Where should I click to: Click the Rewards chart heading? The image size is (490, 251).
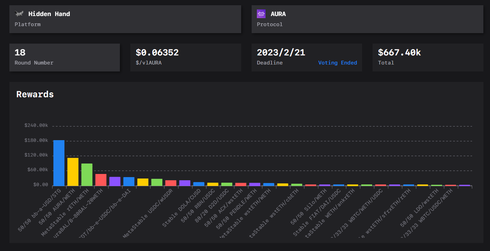tap(35, 94)
